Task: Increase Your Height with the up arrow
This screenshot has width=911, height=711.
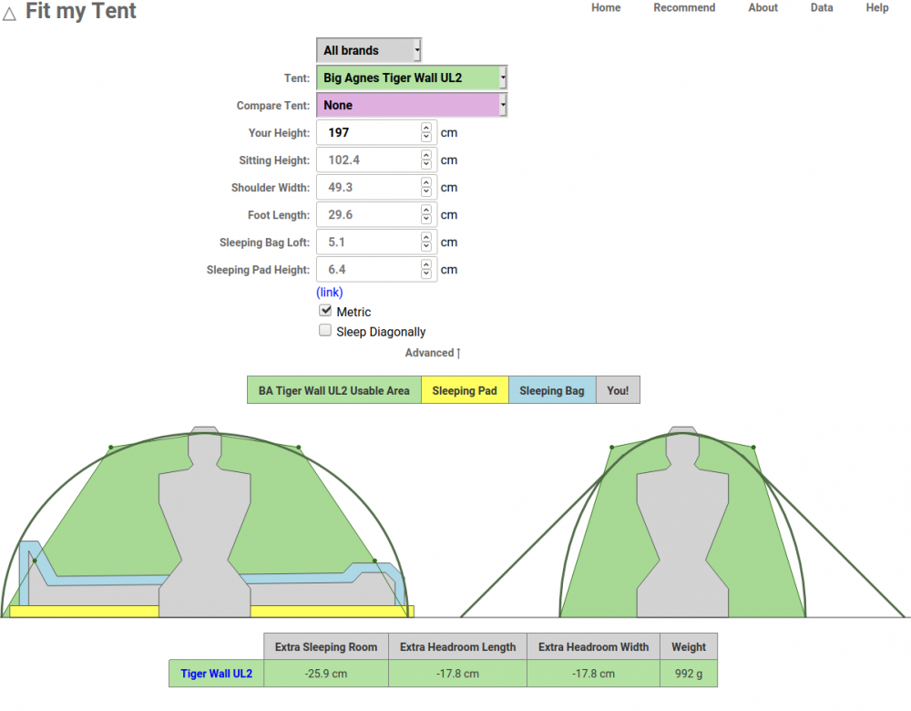Action: click(x=425, y=128)
